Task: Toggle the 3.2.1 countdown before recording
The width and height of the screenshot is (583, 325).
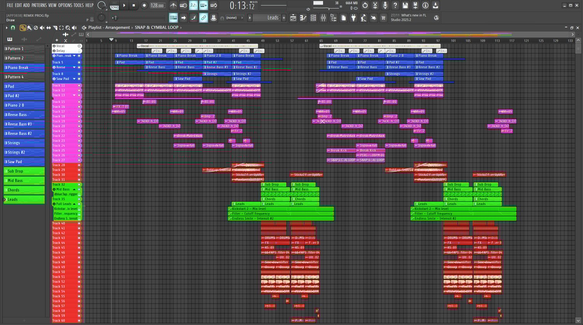Action: [x=193, y=5]
